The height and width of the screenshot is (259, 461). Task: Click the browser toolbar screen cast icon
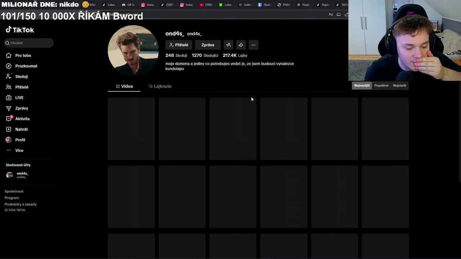point(339,14)
